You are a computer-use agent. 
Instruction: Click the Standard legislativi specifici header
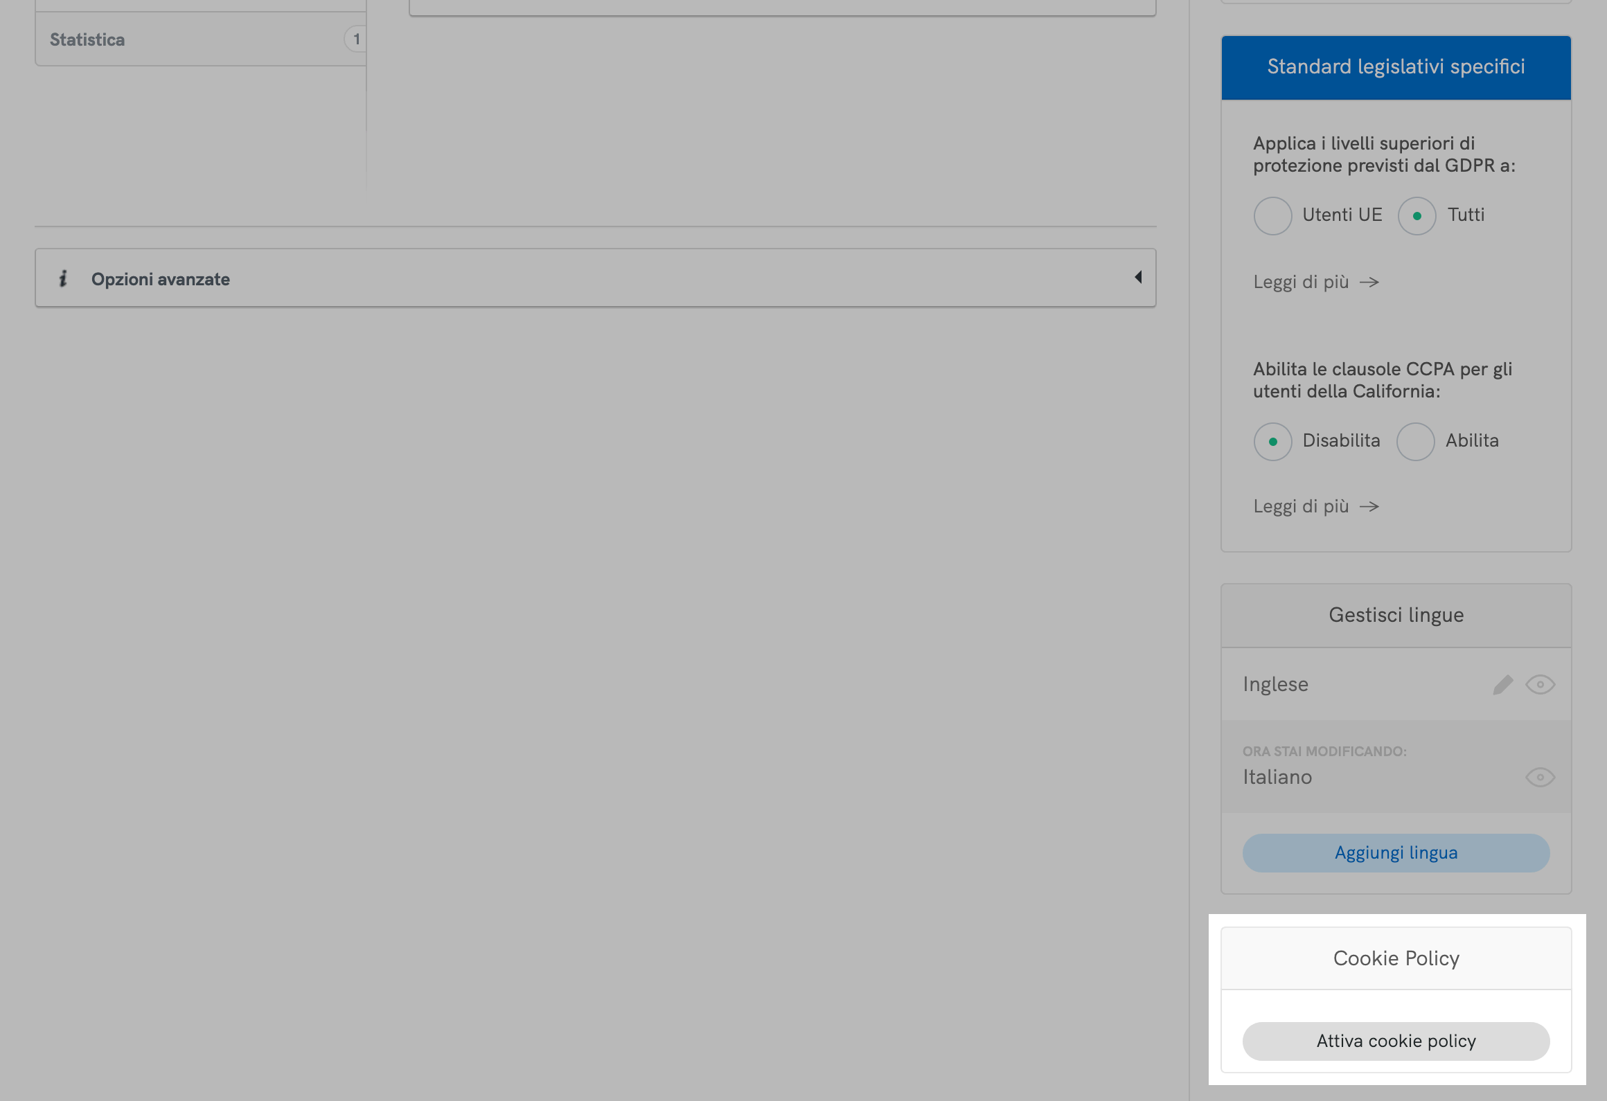(x=1396, y=66)
